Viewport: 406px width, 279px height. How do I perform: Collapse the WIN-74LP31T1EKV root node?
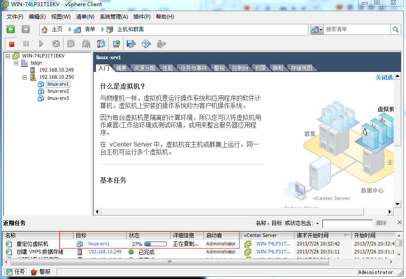click(x=8, y=56)
